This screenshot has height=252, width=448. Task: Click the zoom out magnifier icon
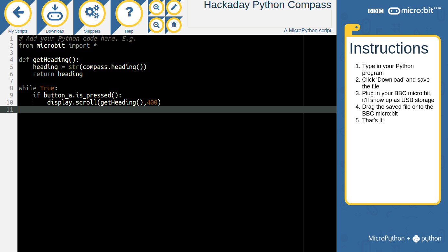click(156, 25)
